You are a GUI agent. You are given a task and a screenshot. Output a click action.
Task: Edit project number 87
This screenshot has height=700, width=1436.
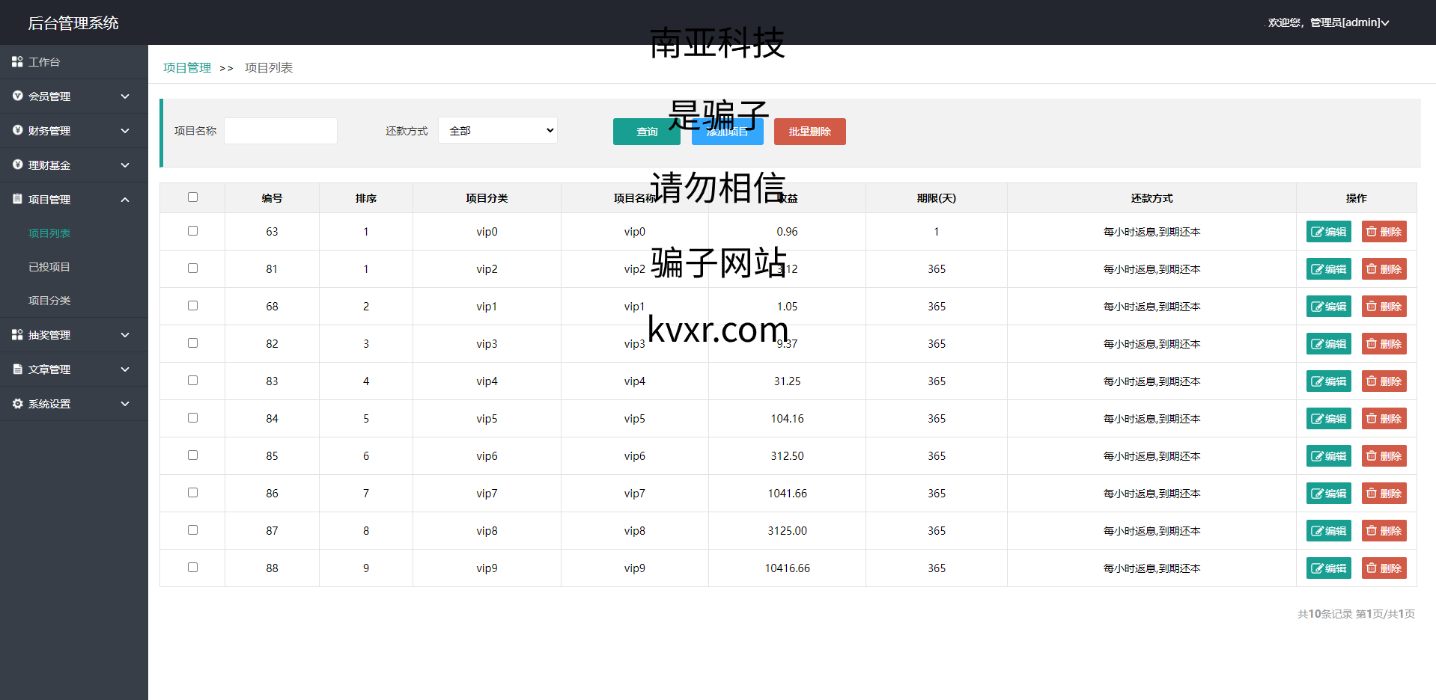pyautogui.click(x=1328, y=531)
